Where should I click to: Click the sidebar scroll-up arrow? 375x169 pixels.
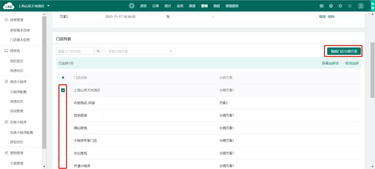click(44, 14)
